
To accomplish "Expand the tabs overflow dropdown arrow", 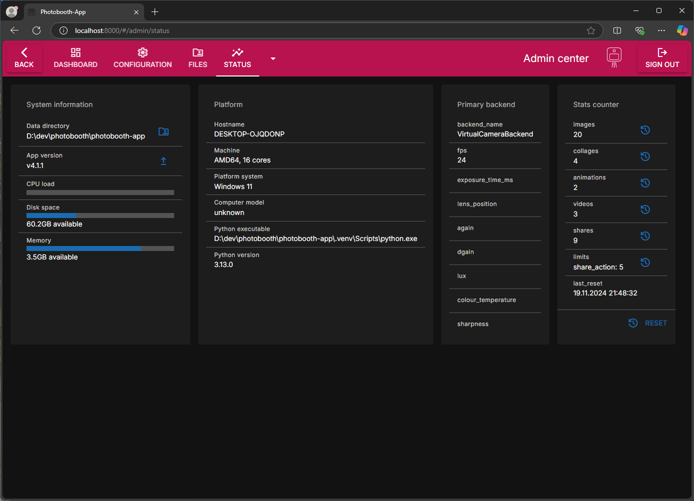I will click(273, 58).
